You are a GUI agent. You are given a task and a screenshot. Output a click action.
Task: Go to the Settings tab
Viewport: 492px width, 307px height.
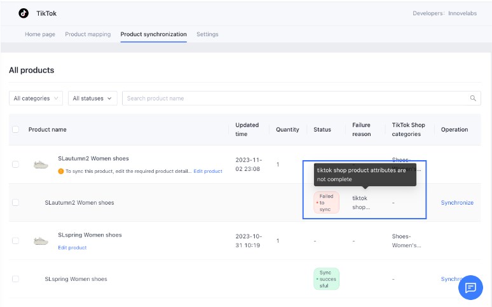(207, 34)
